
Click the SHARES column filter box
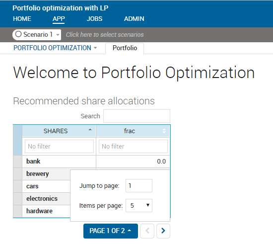(x=59, y=147)
